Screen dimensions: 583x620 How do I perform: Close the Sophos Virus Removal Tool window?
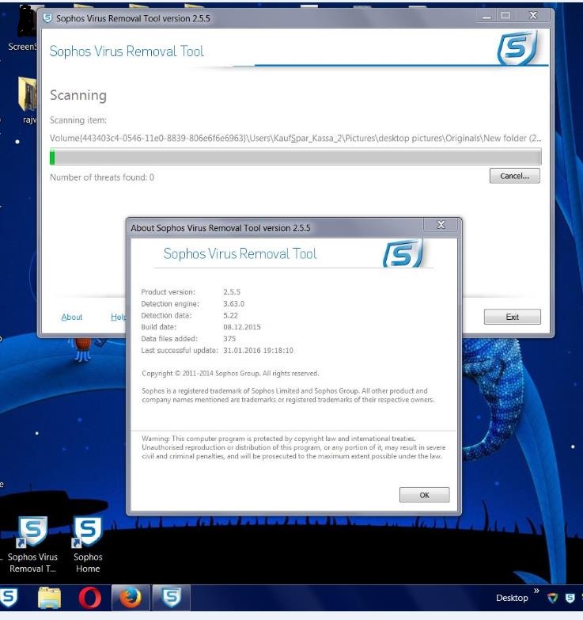pyautogui.click(x=533, y=15)
